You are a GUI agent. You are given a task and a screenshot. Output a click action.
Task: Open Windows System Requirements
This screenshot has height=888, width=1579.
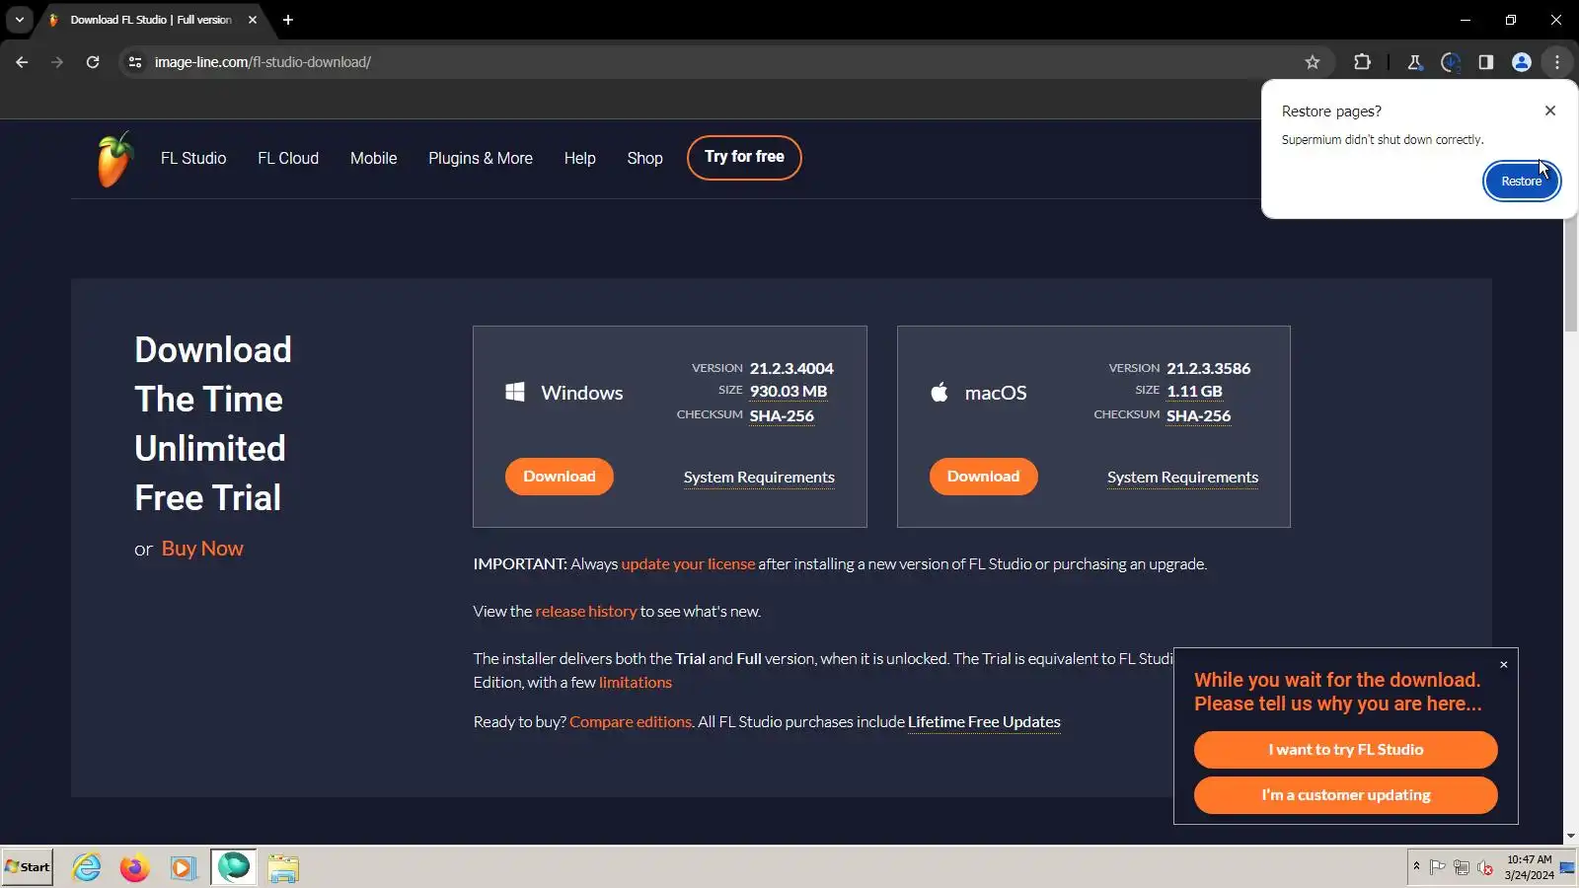(759, 478)
